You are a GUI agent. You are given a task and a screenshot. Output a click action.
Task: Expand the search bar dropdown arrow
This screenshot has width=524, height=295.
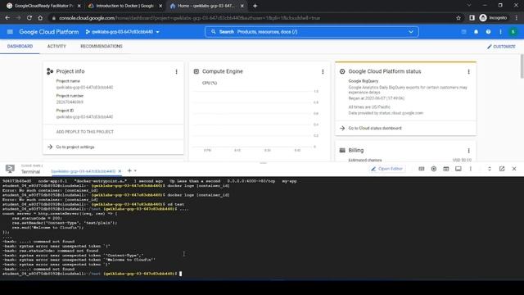coord(411,32)
